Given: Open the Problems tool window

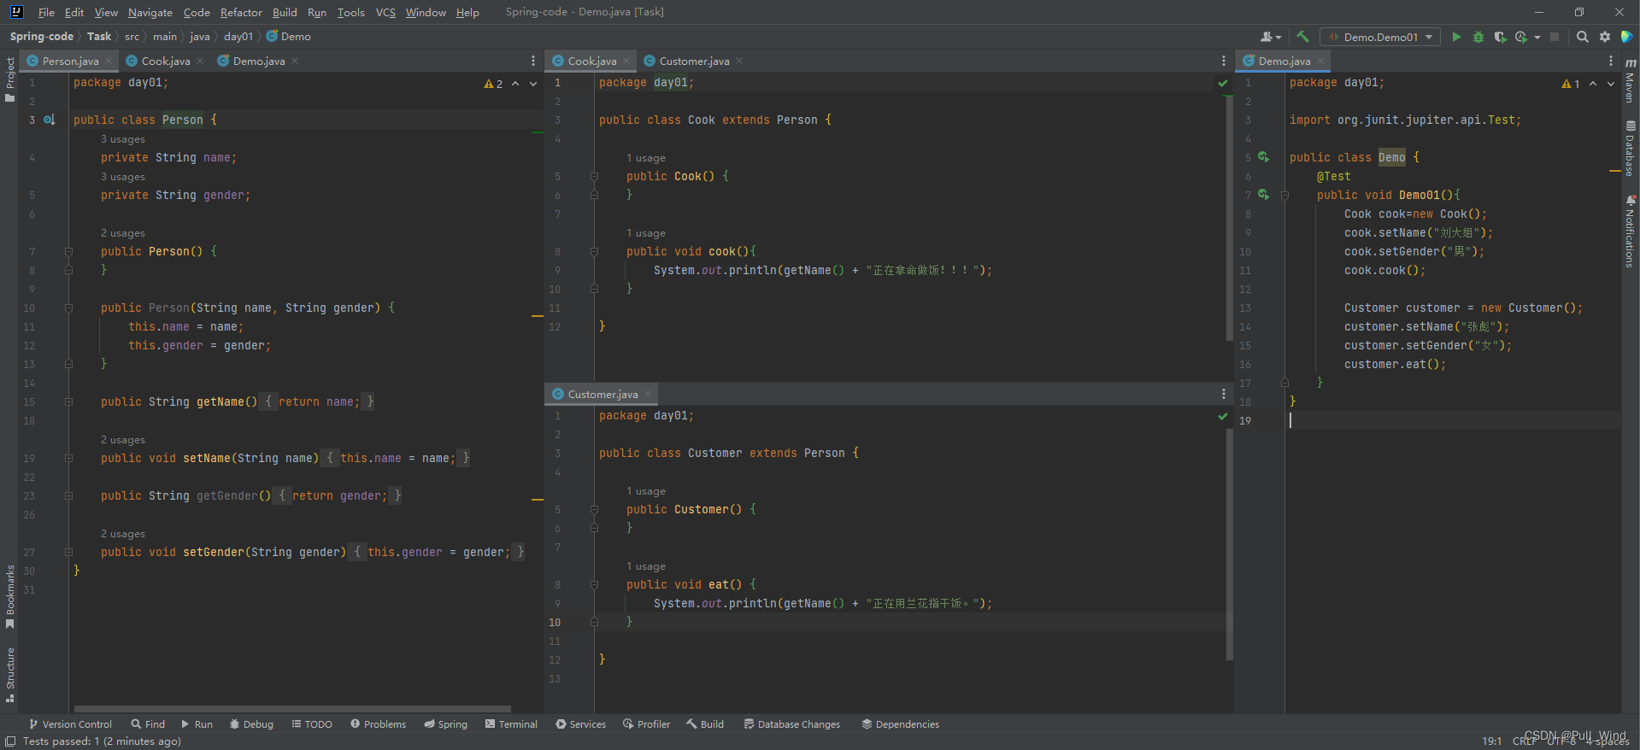Looking at the screenshot, I should (378, 724).
